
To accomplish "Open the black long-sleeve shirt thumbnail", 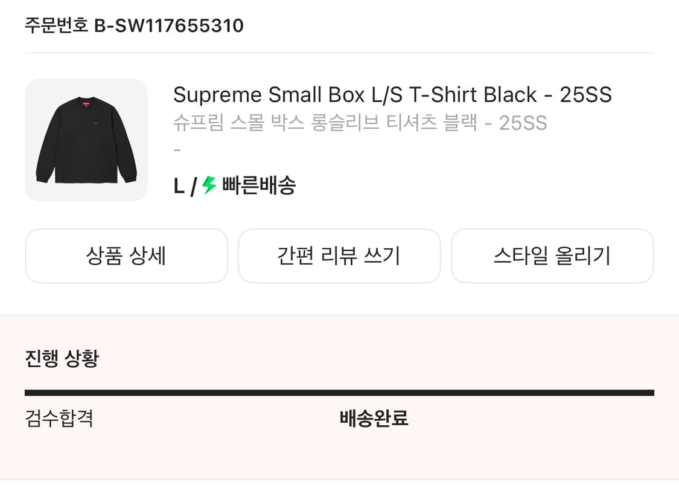I will [x=86, y=140].
